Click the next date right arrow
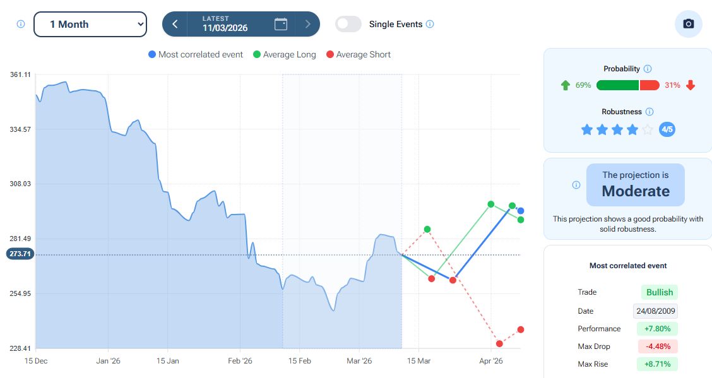The image size is (712, 378). [307, 24]
